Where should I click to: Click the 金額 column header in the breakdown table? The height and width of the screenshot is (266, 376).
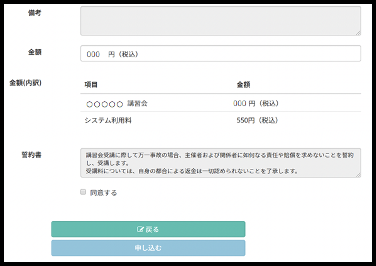243,85
